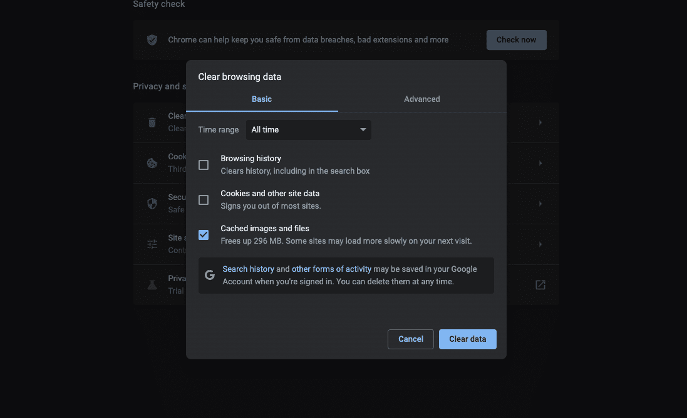Click the Browsing history label text
The image size is (687, 418).
(251, 158)
